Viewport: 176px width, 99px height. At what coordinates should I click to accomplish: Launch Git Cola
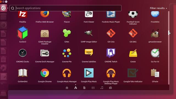tap(111, 33)
